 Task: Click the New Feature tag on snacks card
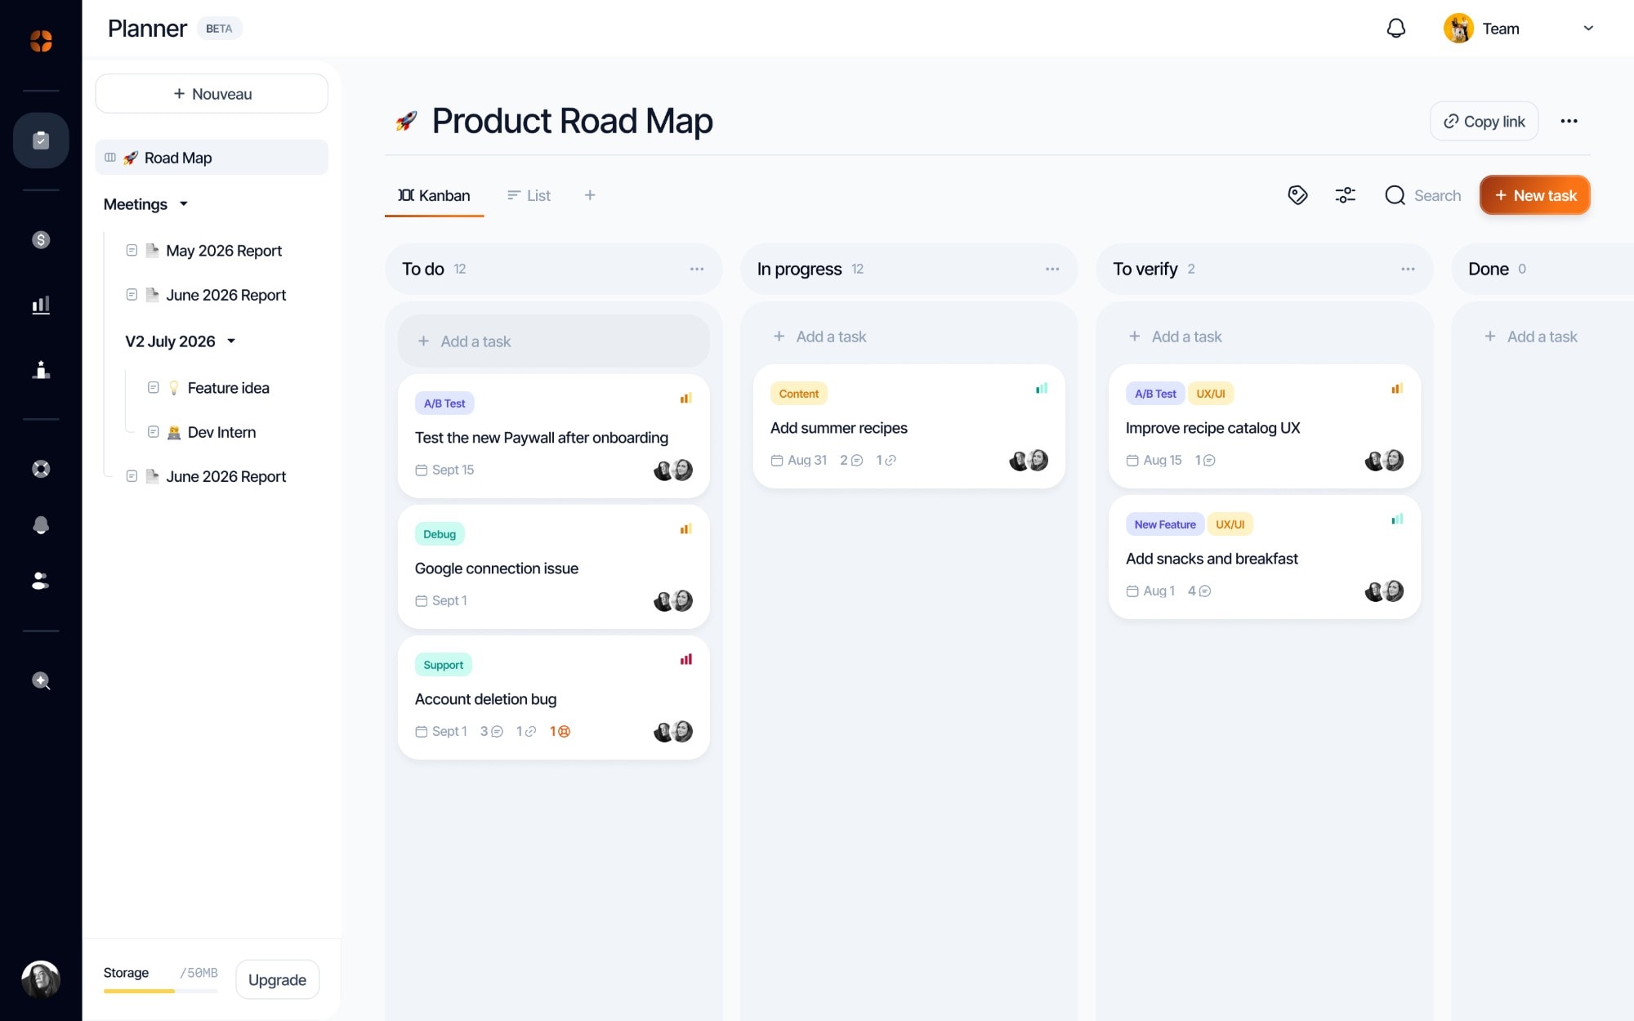1164,524
